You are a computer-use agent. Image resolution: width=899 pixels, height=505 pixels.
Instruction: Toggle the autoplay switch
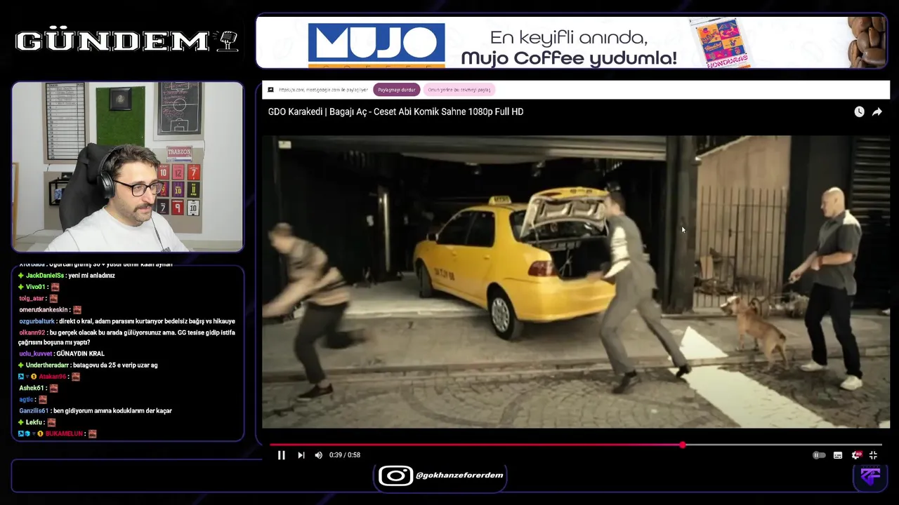pos(818,455)
